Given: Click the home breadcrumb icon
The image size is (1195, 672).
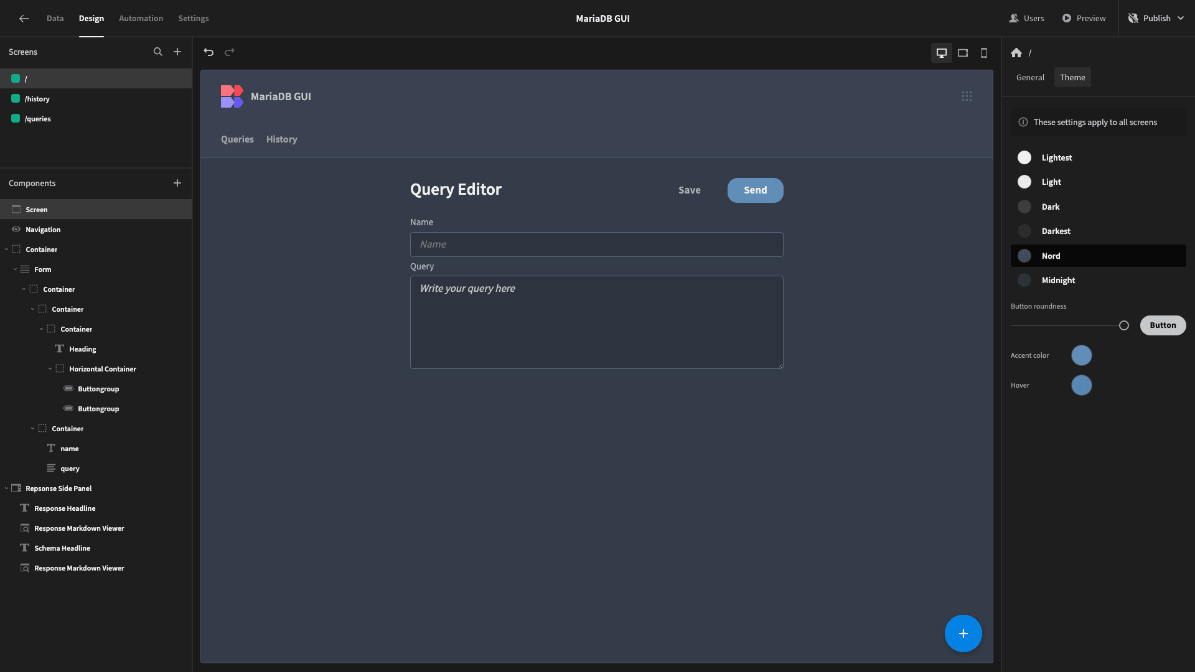Looking at the screenshot, I should click(1016, 53).
